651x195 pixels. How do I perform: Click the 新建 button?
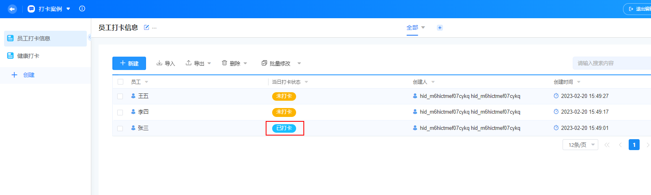129,63
